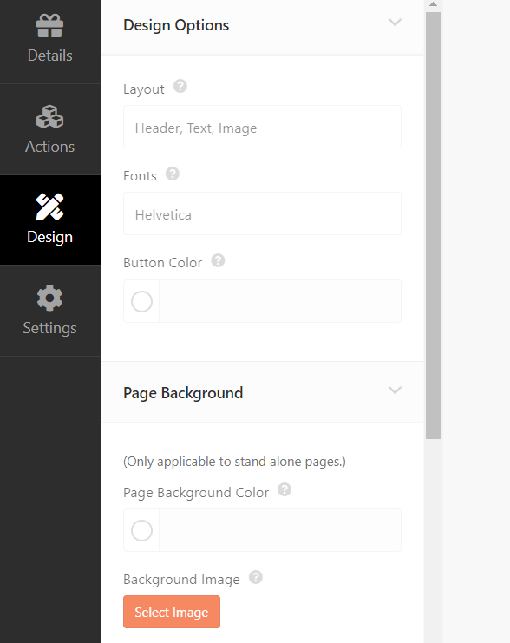The height and width of the screenshot is (643, 510).
Task: Click help icon next to Page Background Color
Action: pos(284,489)
